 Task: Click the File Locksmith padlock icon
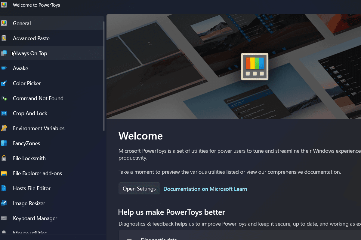tap(4, 158)
